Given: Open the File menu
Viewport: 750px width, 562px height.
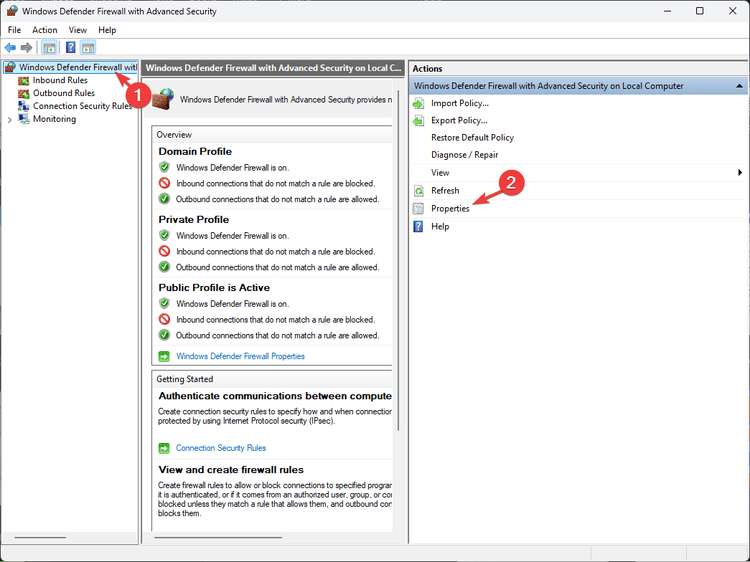Looking at the screenshot, I should click(14, 29).
